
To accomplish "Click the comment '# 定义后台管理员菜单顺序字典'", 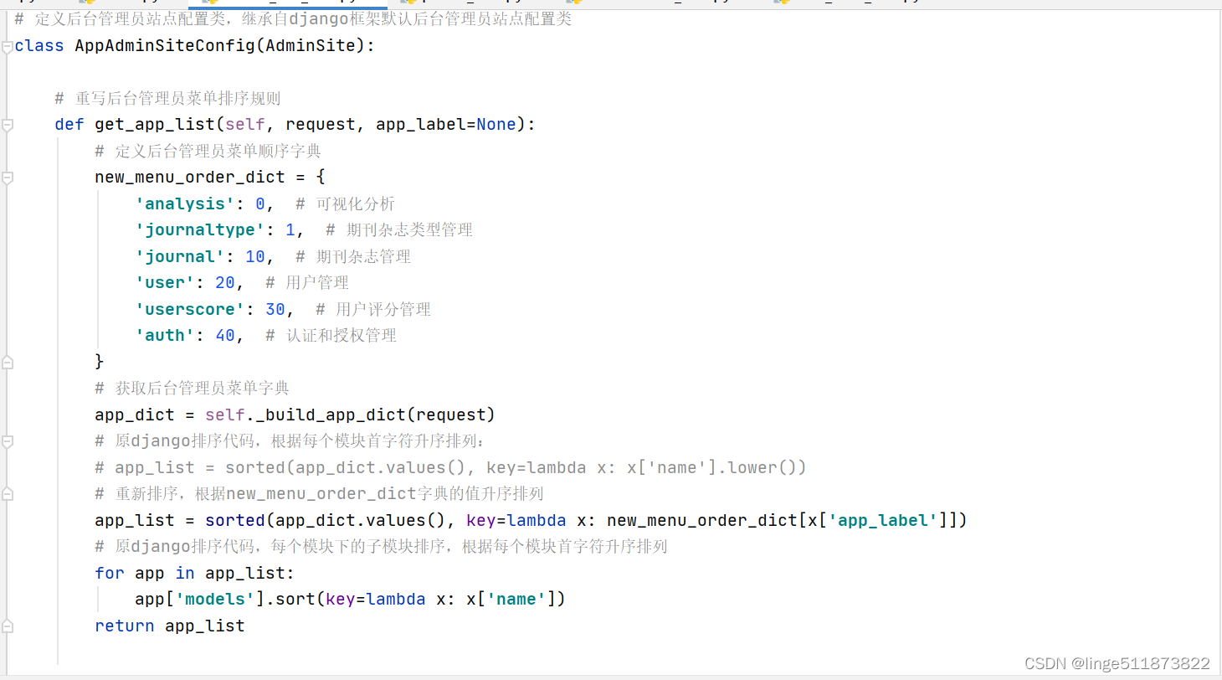I will pyautogui.click(x=208, y=151).
